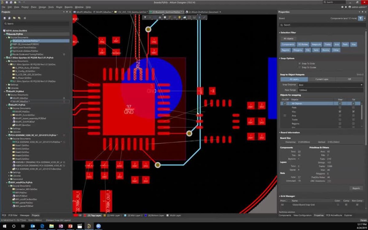Enable the Snap To Guides checkbox
The height and width of the screenshot is (230, 368).
(300, 67)
